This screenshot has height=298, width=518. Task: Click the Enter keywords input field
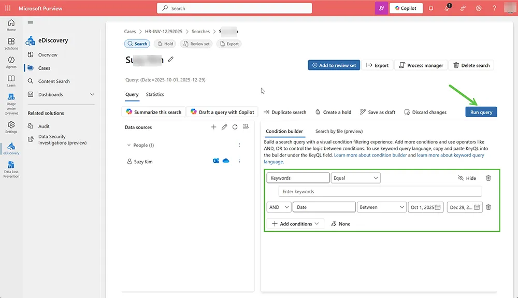[x=380, y=191]
